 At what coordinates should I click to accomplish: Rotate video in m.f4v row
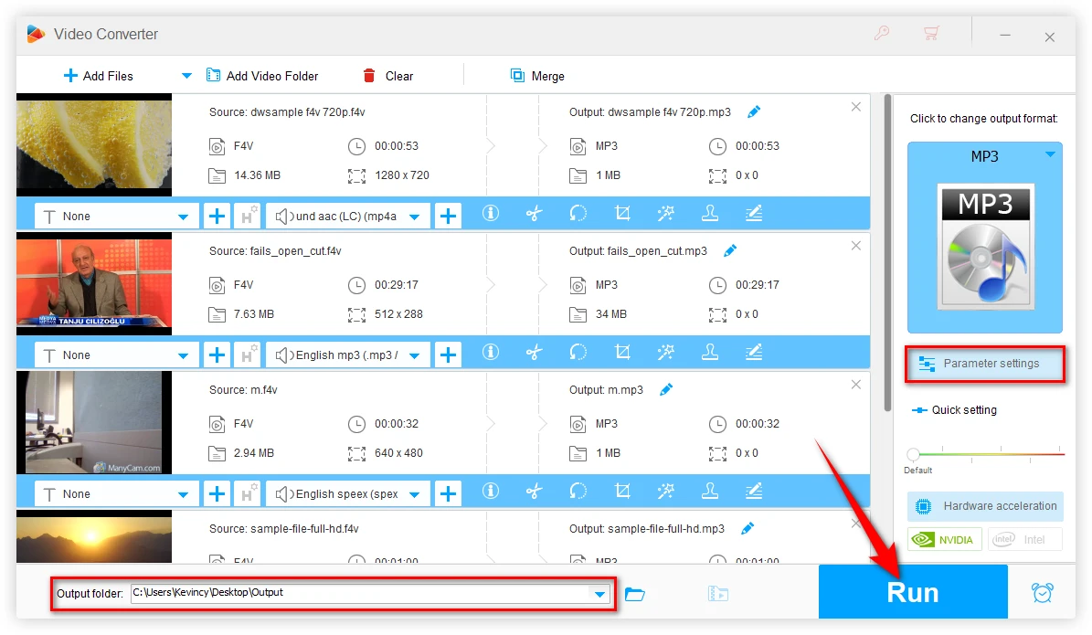[578, 491]
